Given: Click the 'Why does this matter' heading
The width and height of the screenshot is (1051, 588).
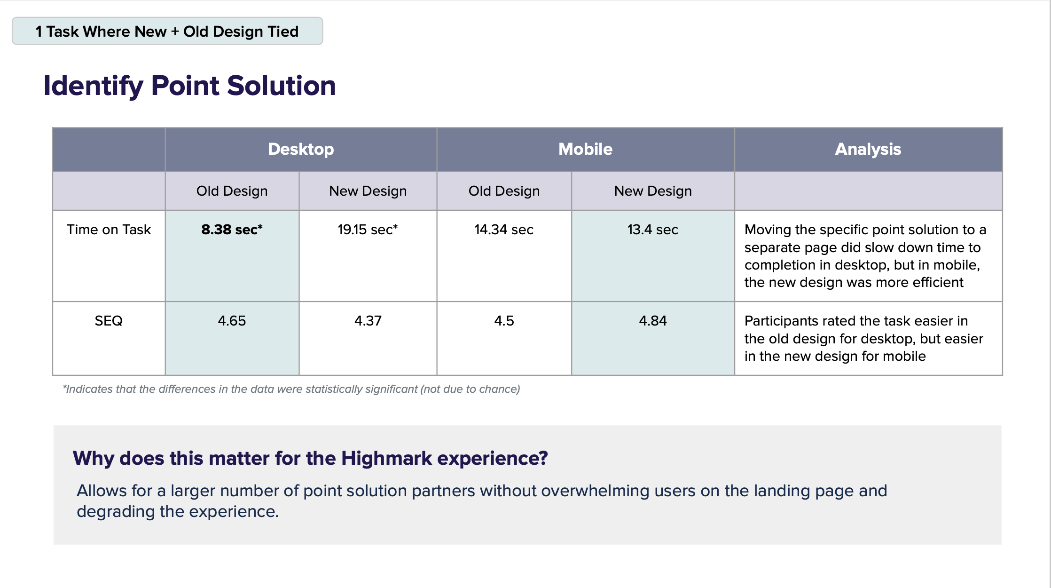Looking at the screenshot, I should click(310, 458).
